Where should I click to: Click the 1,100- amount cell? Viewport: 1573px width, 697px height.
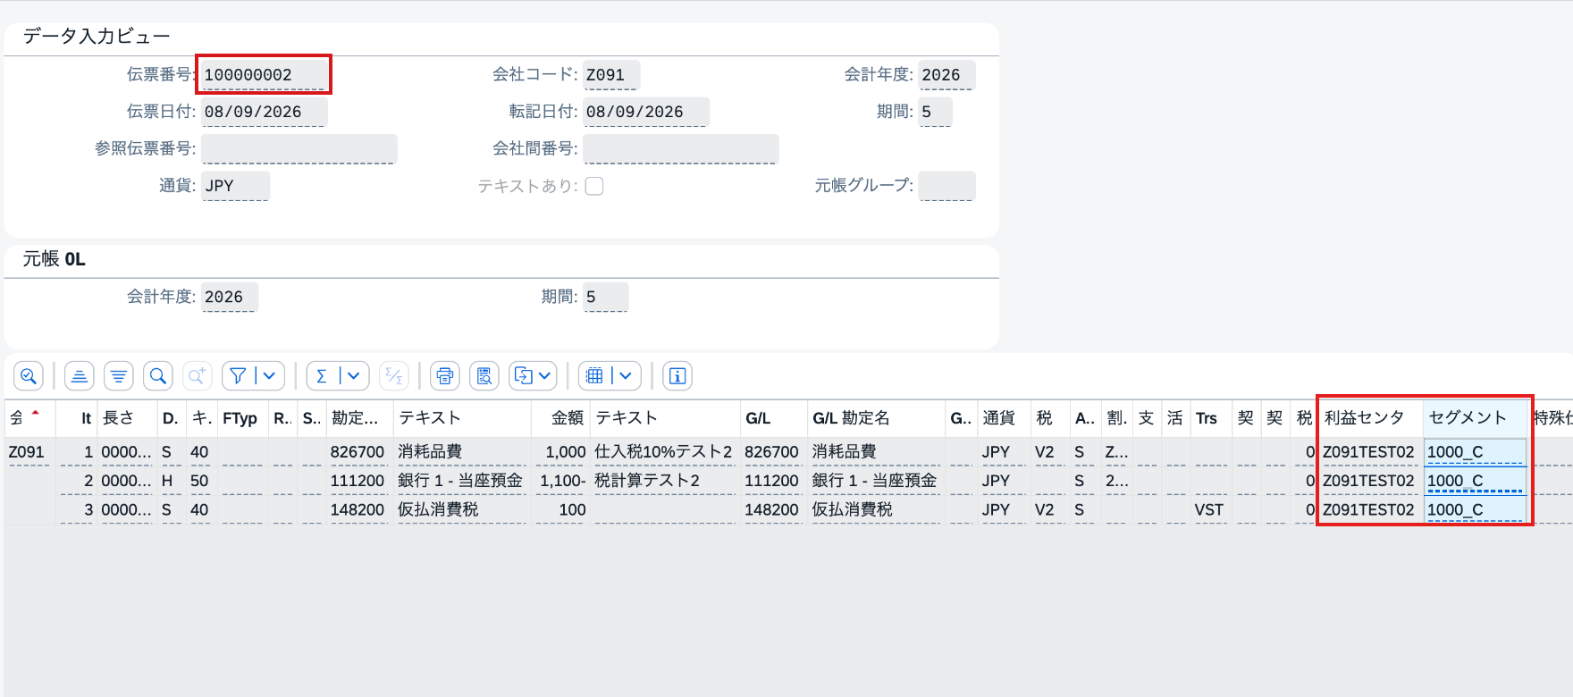pos(562,481)
